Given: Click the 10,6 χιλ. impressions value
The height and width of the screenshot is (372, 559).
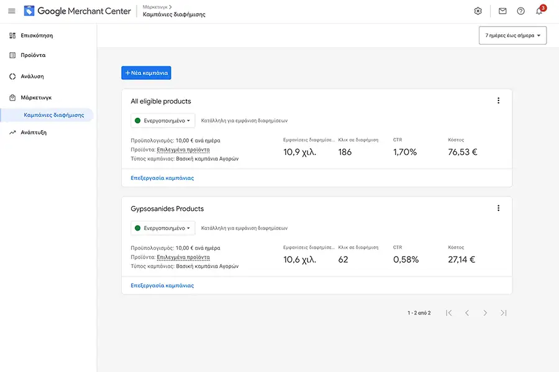Looking at the screenshot, I should point(300,260).
